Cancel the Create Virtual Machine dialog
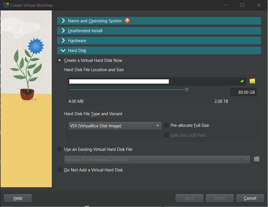This screenshot has width=268, height=207. coord(250,198)
